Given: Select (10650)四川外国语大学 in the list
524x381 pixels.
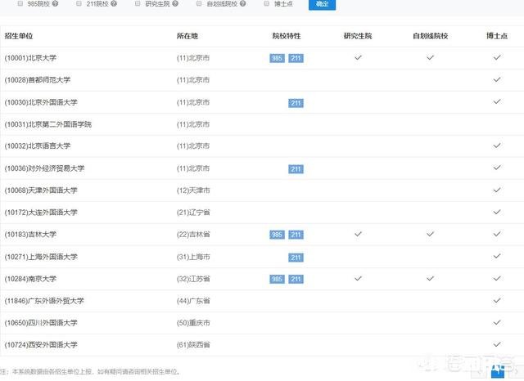Looking at the screenshot, I should click(41, 323).
